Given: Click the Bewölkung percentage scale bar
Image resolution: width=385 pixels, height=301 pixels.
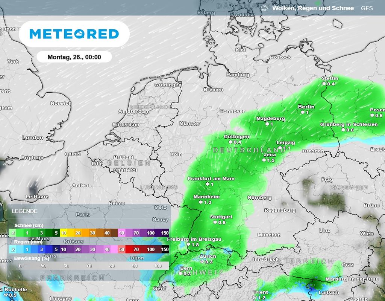Looking at the screenshot, I should pyautogui.click(x=89, y=266).
